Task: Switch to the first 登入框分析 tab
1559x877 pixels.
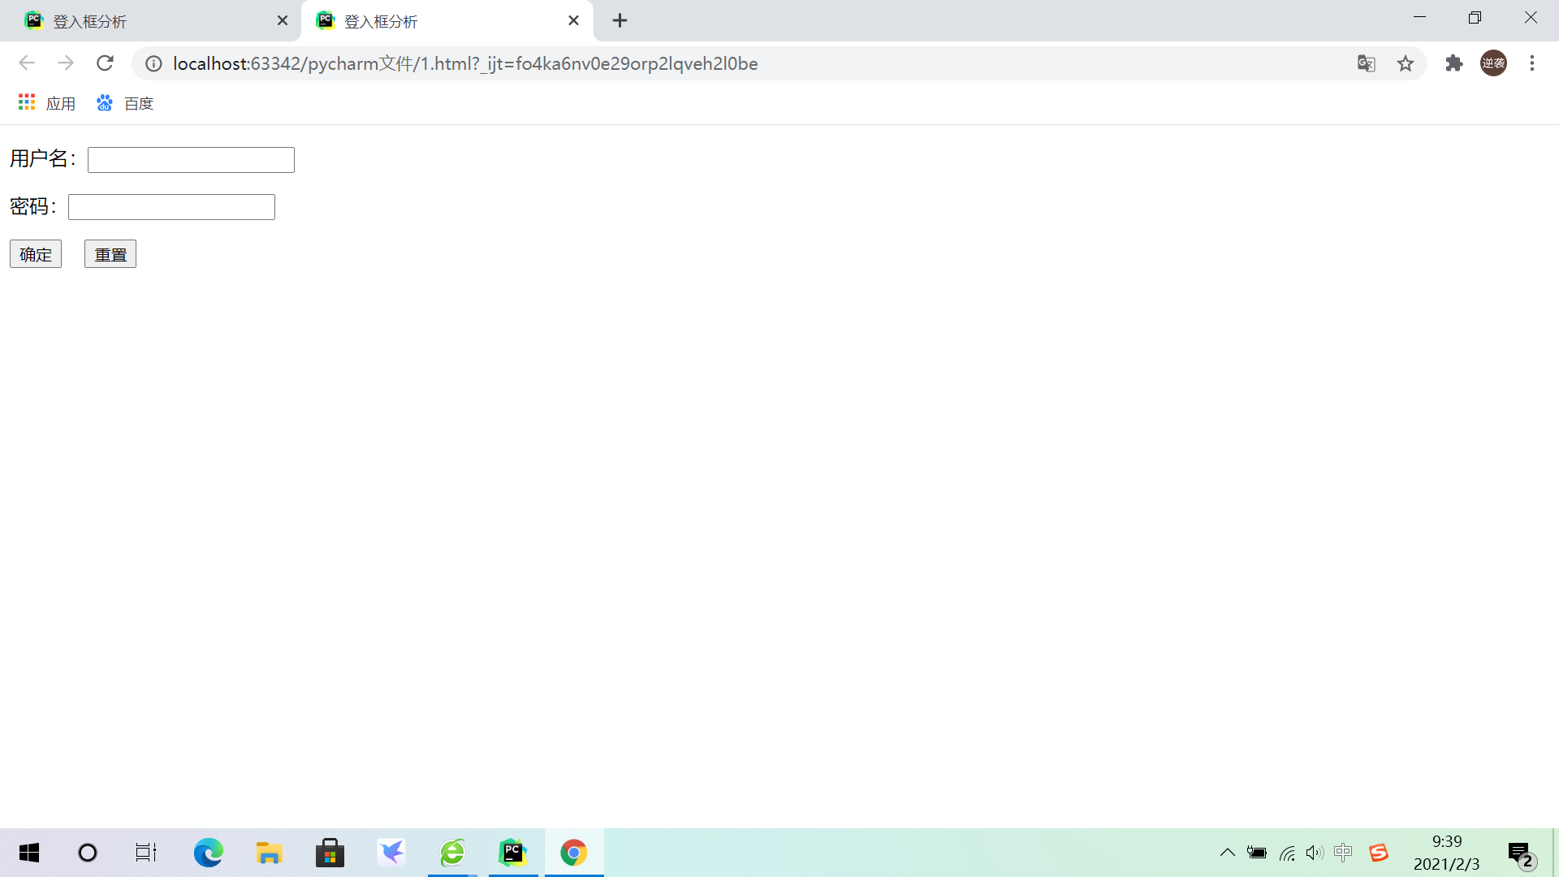Action: point(146,21)
